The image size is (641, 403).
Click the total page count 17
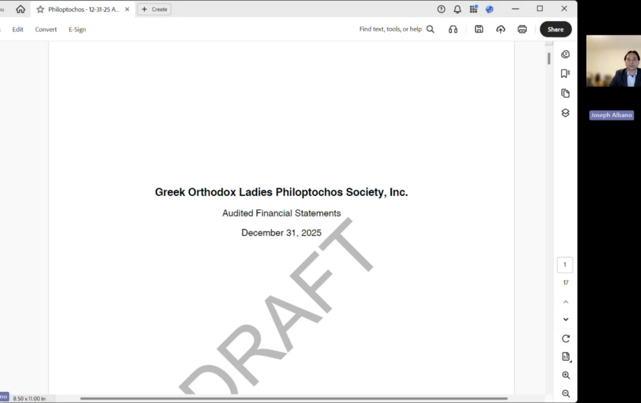tap(566, 282)
